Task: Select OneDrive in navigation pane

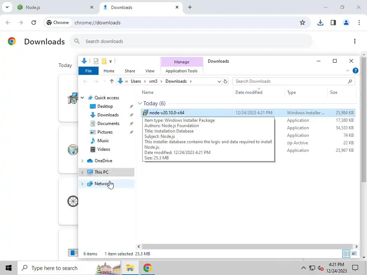Action: point(103,161)
